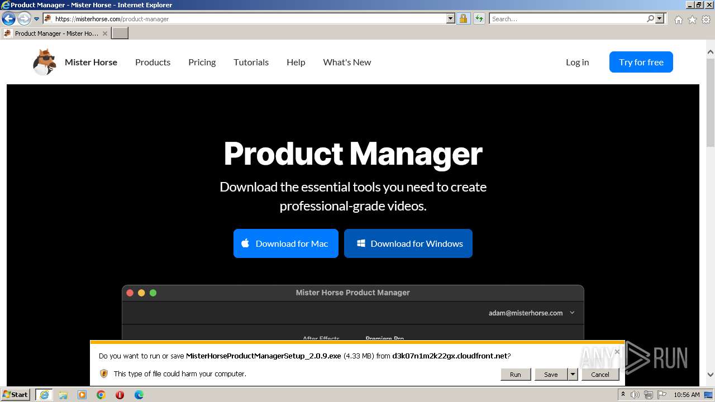Viewport: 715px width, 402px height.
Task: Click the network tray icon
Action: click(649, 395)
